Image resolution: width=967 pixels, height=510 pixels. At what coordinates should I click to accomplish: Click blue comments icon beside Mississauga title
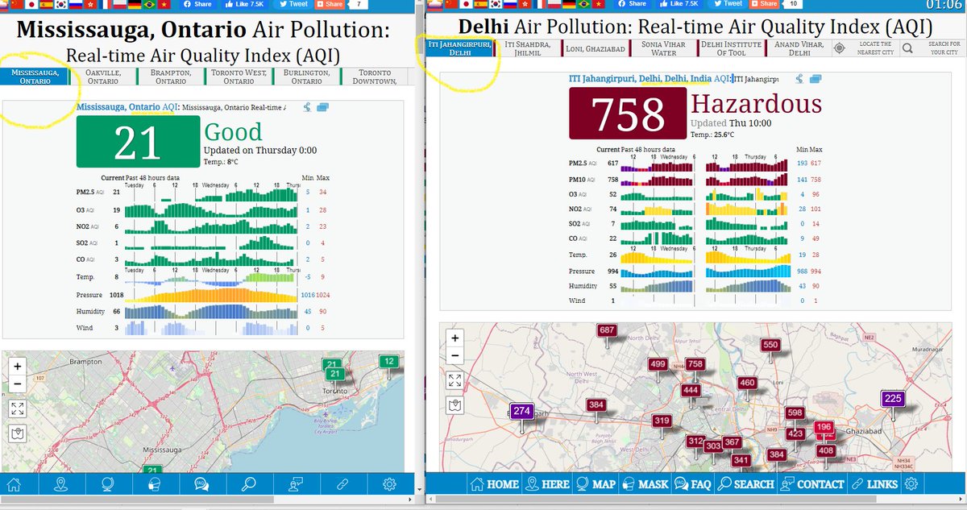[322, 107]
